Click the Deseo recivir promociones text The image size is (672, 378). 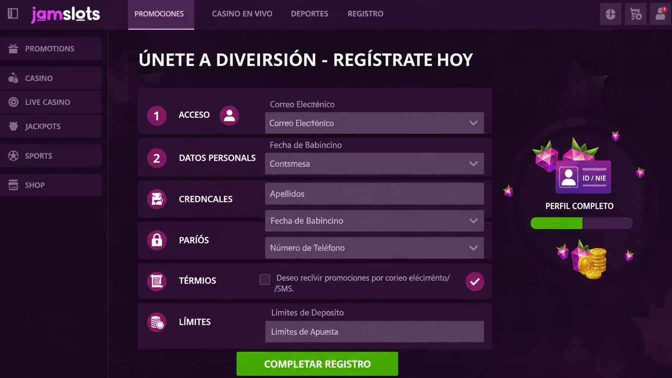coord(362,283)
